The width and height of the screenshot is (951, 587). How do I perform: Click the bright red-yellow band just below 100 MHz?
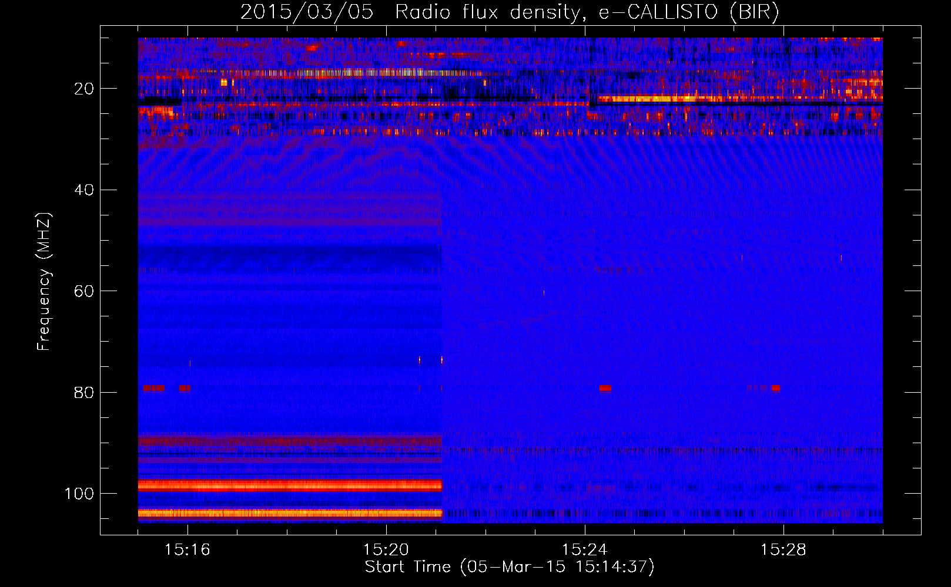(290, 485)
